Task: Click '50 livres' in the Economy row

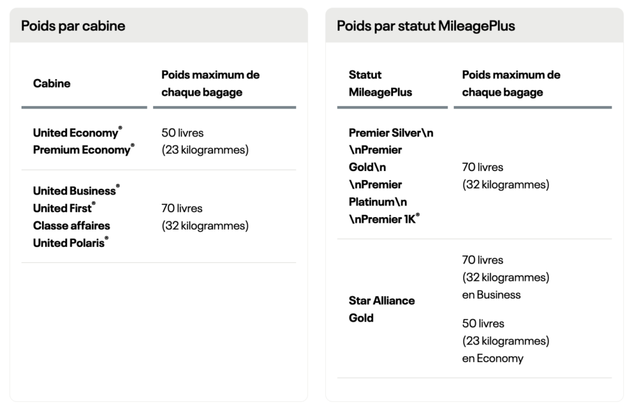Action: (x=182, y=133)
